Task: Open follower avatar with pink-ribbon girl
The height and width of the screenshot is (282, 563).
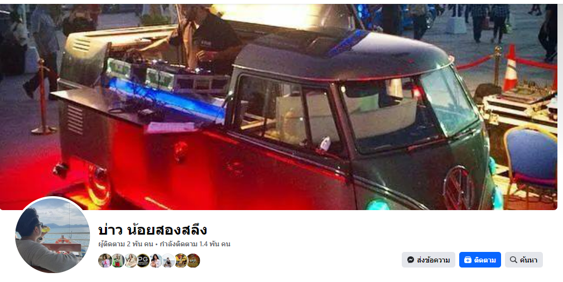Action: (105, 260)
